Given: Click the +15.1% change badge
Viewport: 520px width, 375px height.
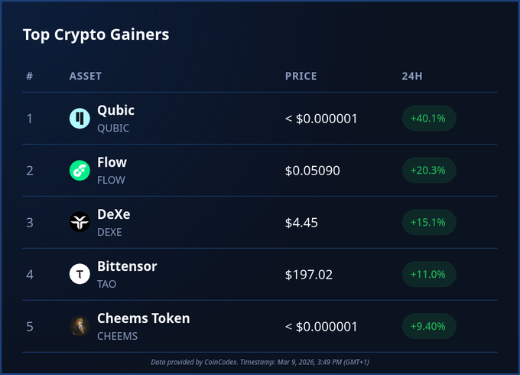Looking at the screenshot, I should click(429, 223).
